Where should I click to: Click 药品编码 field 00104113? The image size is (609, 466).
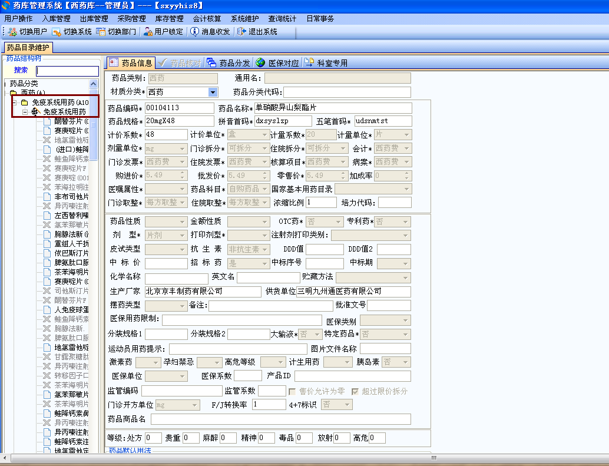[180, 108]
